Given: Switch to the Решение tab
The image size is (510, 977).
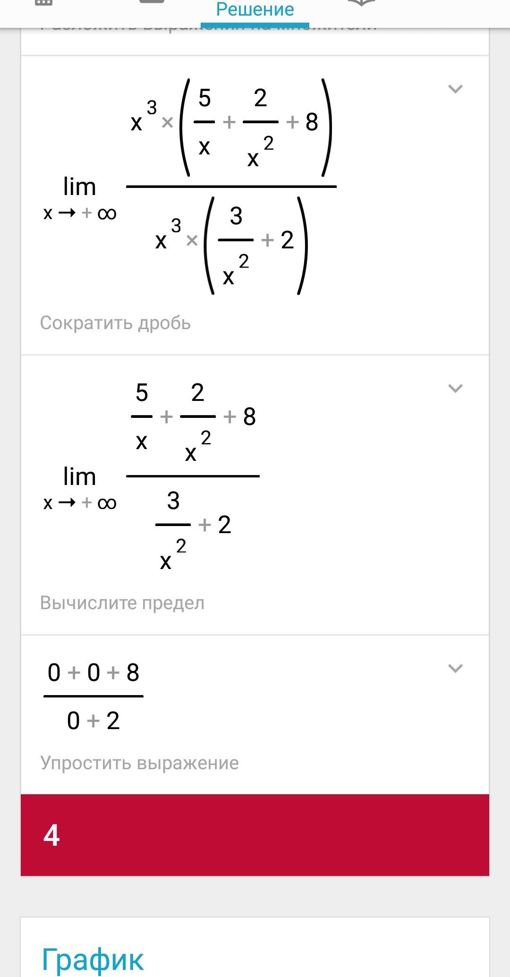Looking at the screenshot, I should (x=255, y=10).
